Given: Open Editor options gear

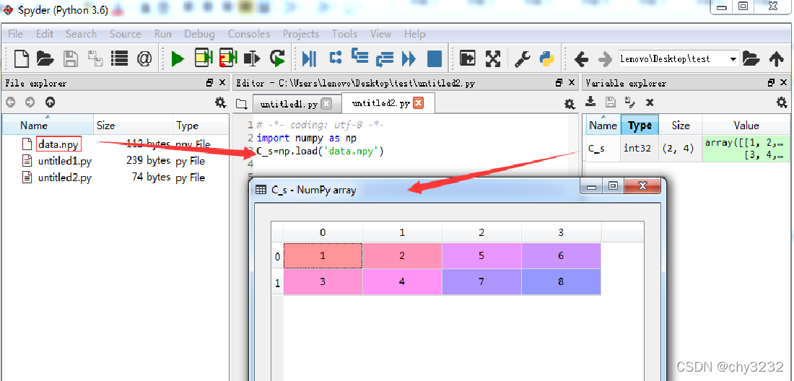Looking at the screenshot, I should click(570, 104).
